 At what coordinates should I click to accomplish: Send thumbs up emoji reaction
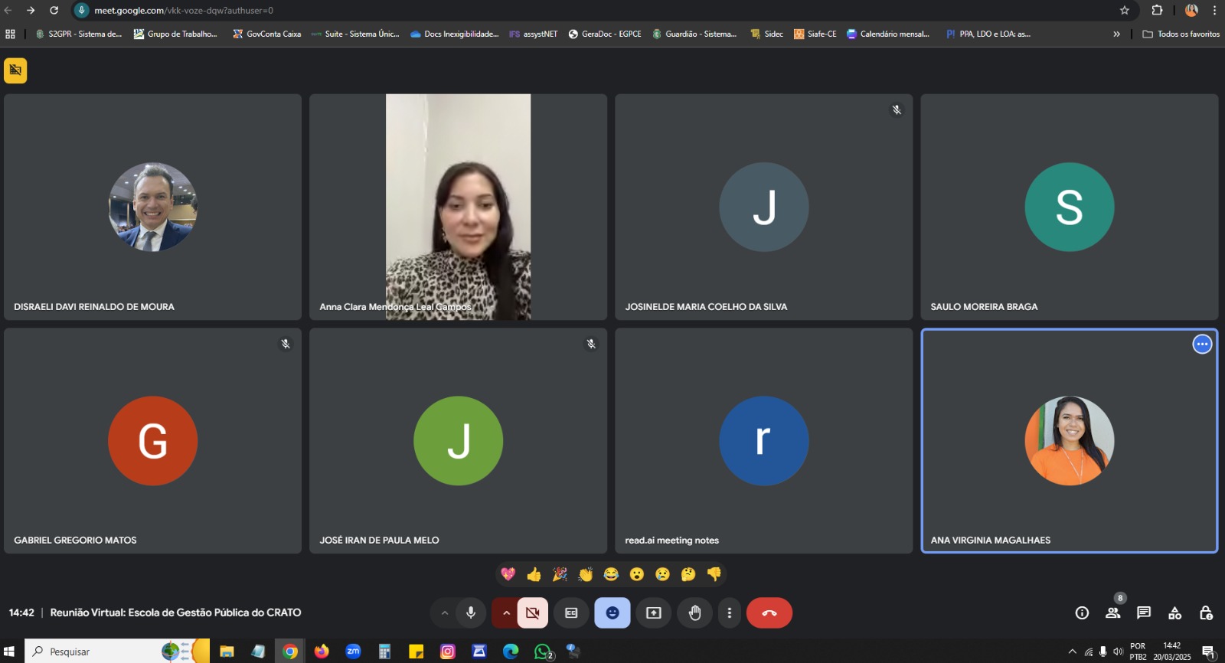pyautogui.click(x=534, y=574)
